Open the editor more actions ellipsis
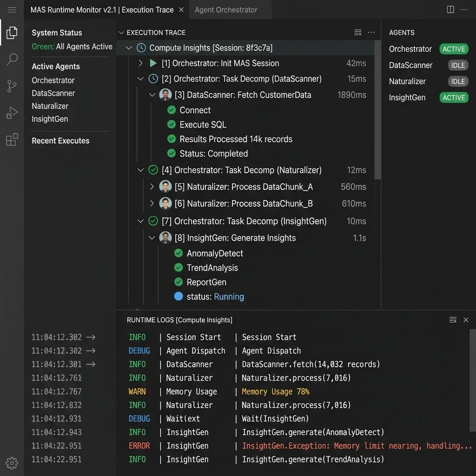The width and height of the screenshot is (476, 476). (x=464, y=10)
